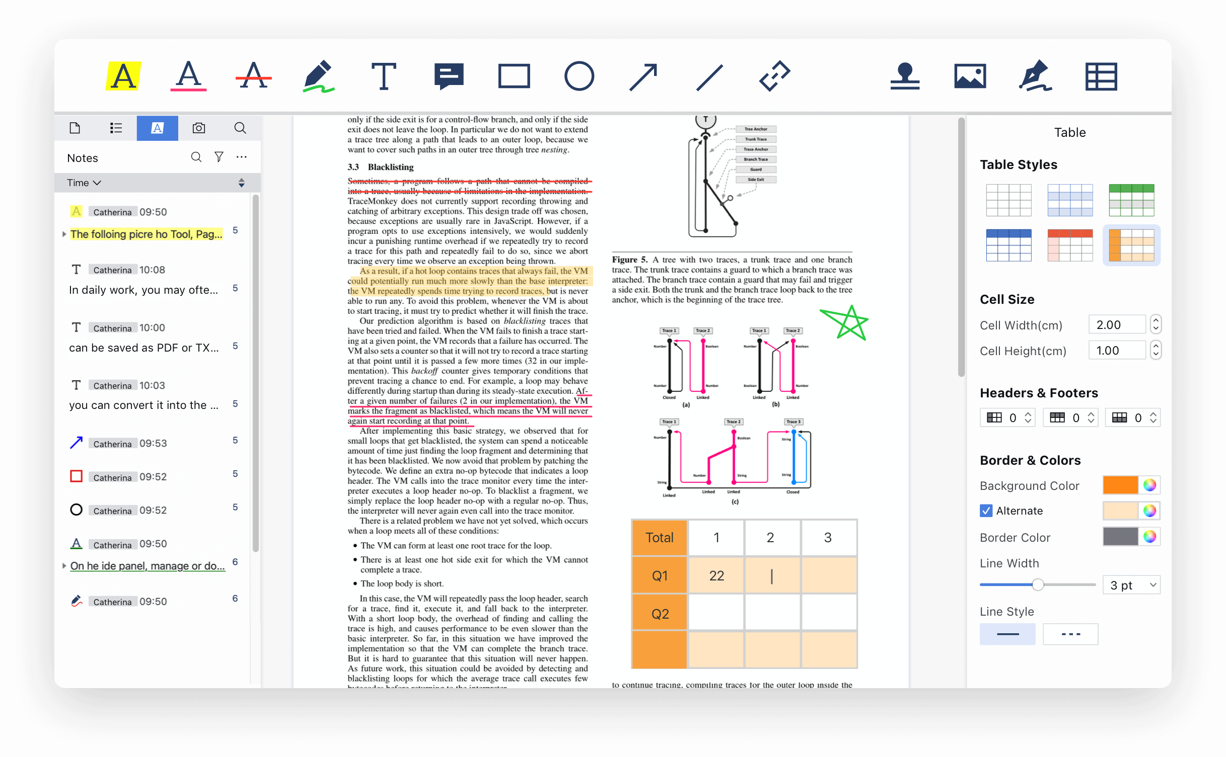
Task: Click the Insert Image tool
Action: coord(970,76)
